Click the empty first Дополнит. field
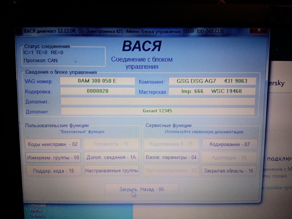This screenshot has width=292, height=219. click(158, 101)
